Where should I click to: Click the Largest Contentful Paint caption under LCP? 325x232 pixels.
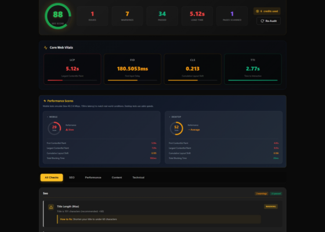73,76
